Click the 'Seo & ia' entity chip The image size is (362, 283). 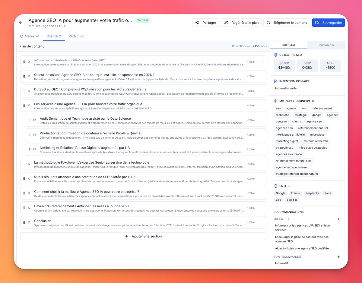coord(292,200)
